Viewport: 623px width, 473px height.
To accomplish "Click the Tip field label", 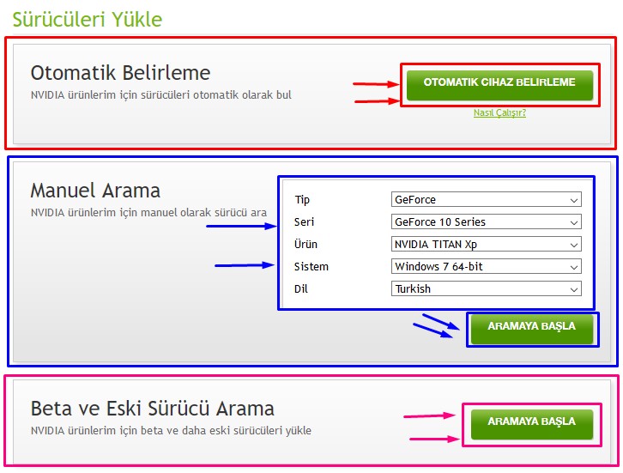I will (302, 200).
